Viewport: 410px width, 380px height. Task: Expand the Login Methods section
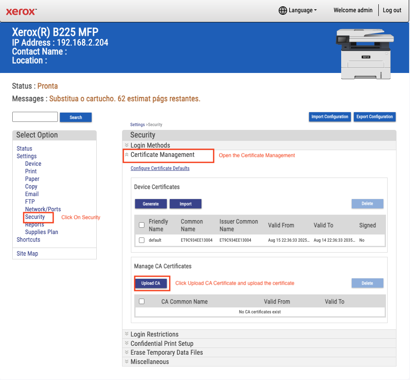pyautogui.click(x=150, y=146)
